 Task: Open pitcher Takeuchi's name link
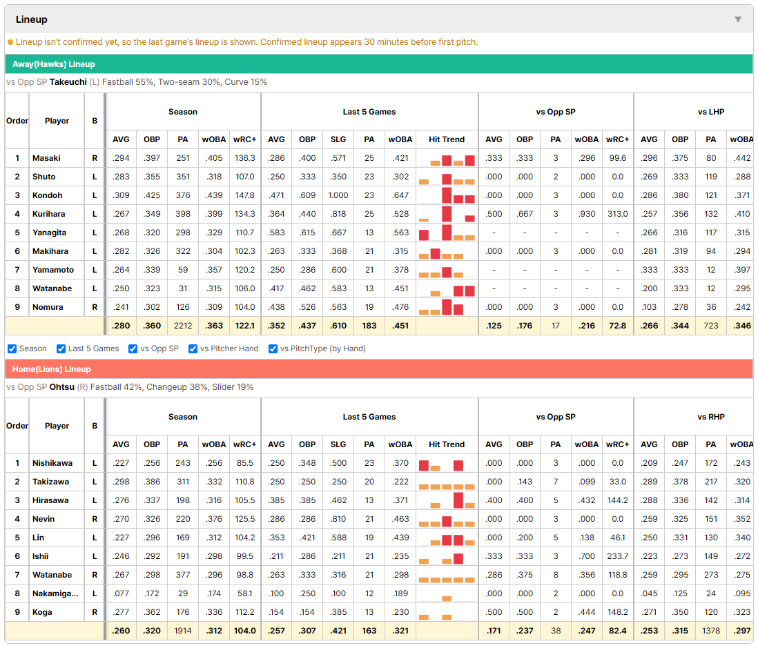68,82
